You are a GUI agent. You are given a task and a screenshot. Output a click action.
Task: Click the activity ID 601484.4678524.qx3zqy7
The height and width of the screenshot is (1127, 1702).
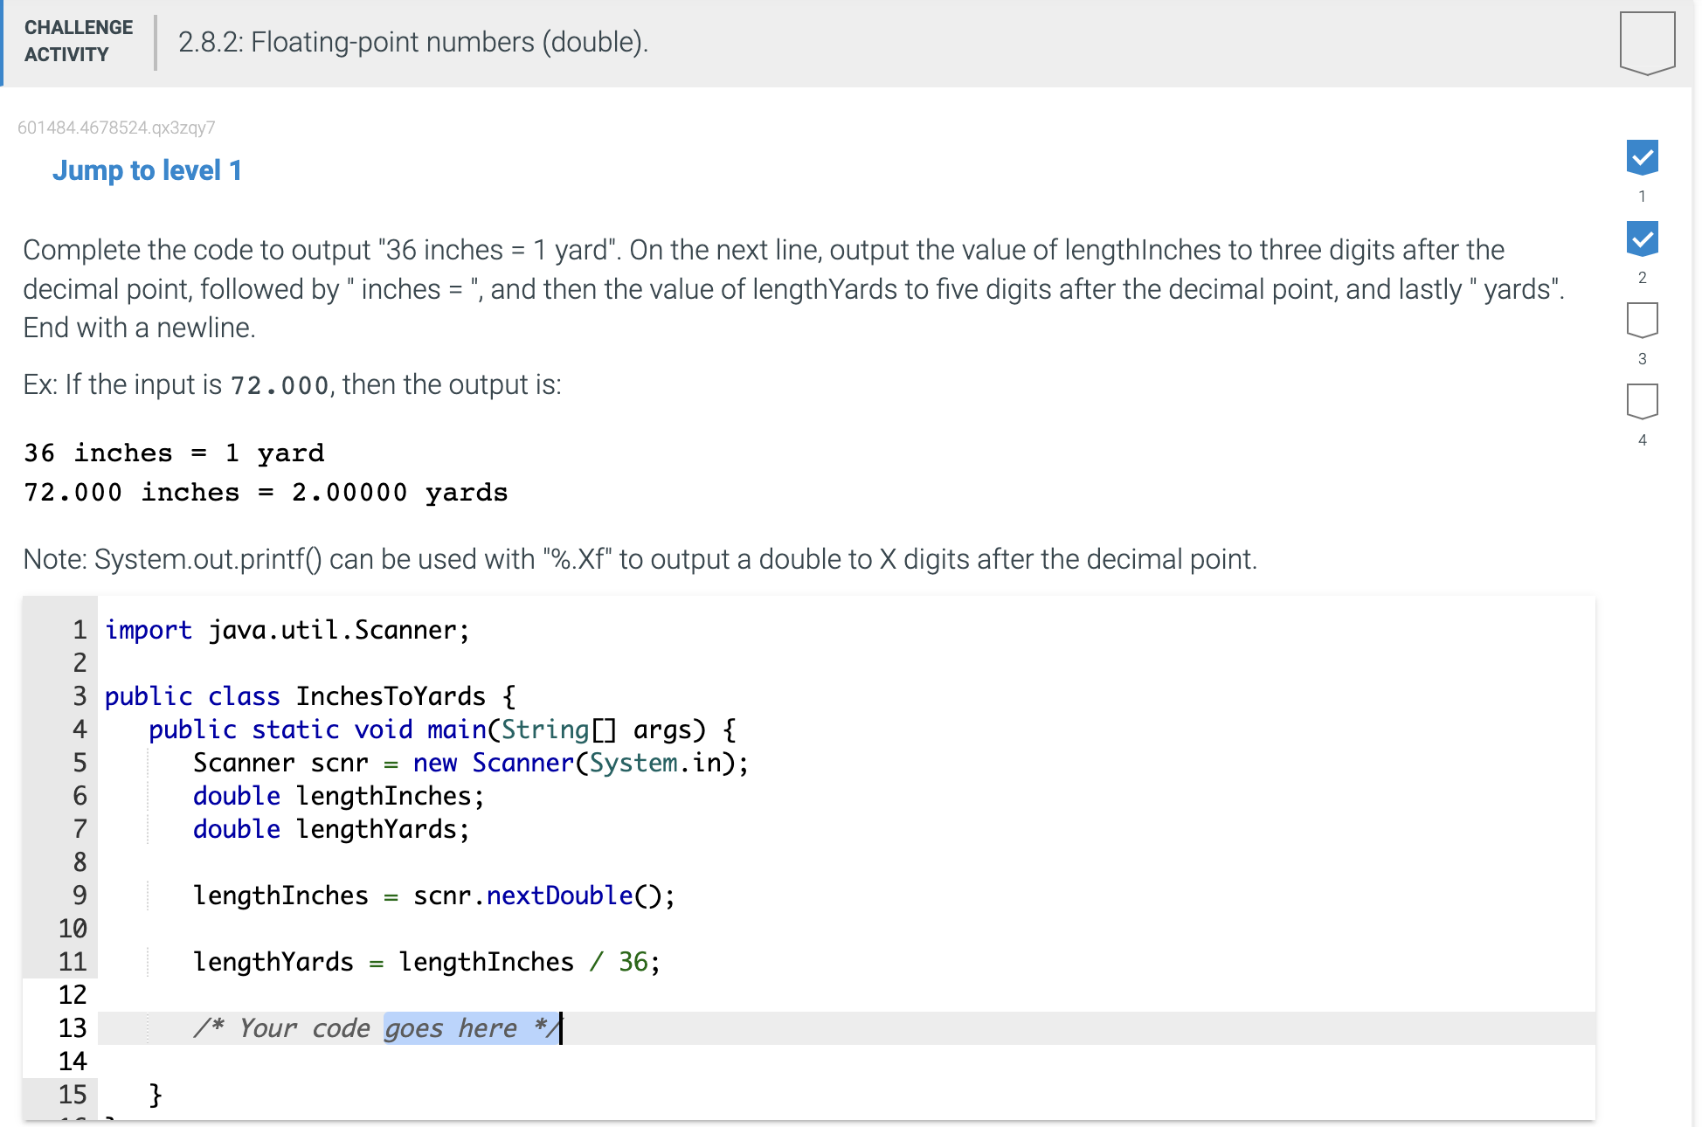pyautogui.click(x=117, y=128)
